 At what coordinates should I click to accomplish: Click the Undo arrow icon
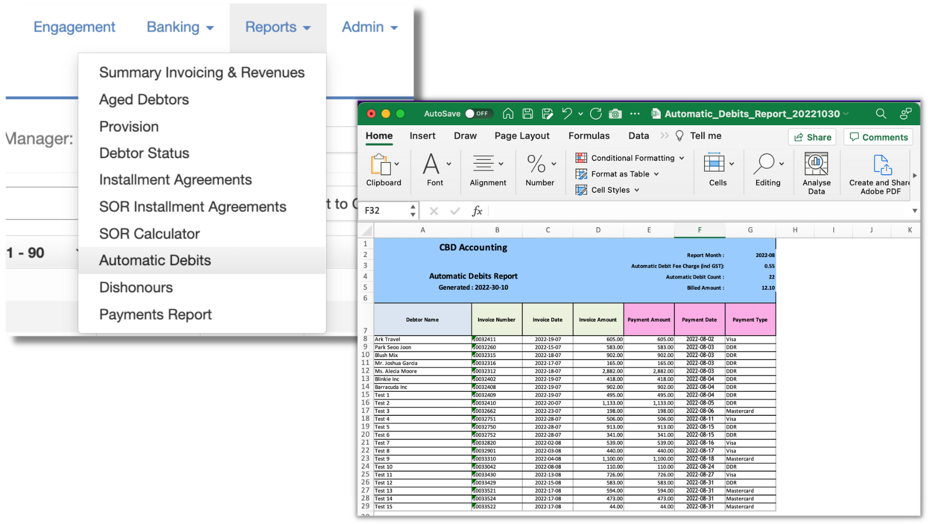[x=567, y=113]
